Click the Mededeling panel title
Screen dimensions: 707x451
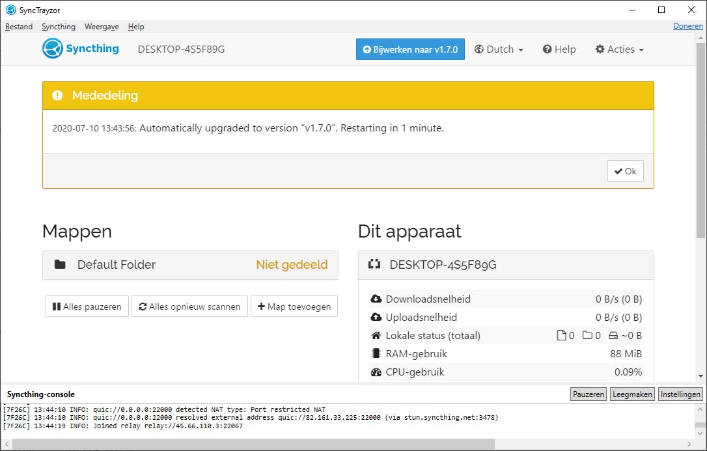tap(105, 96)
